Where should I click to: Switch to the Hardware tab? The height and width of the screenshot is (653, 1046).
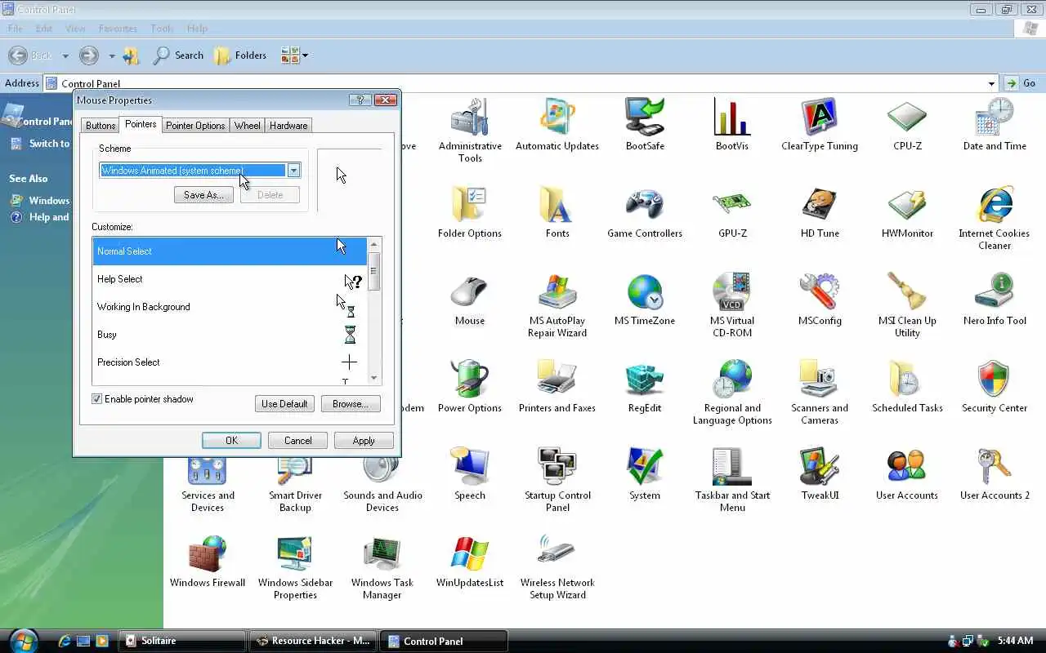tap(288, 126)
